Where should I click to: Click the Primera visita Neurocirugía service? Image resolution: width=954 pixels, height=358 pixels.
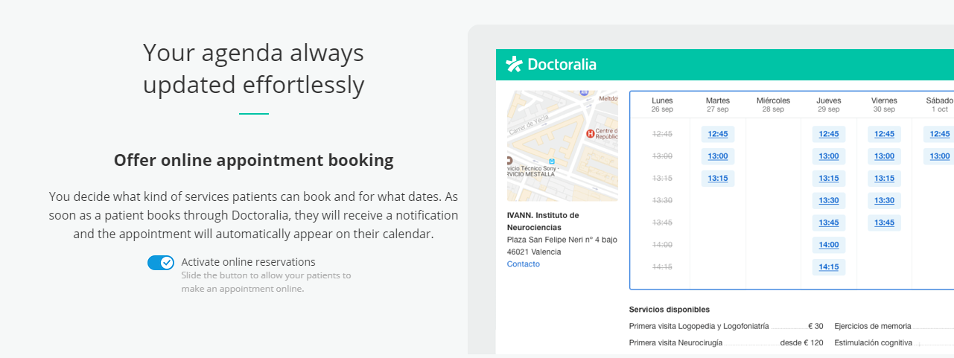(675, 343)
